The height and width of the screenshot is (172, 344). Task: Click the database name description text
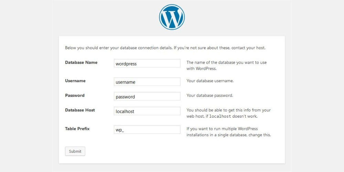[x=226, y=65]
